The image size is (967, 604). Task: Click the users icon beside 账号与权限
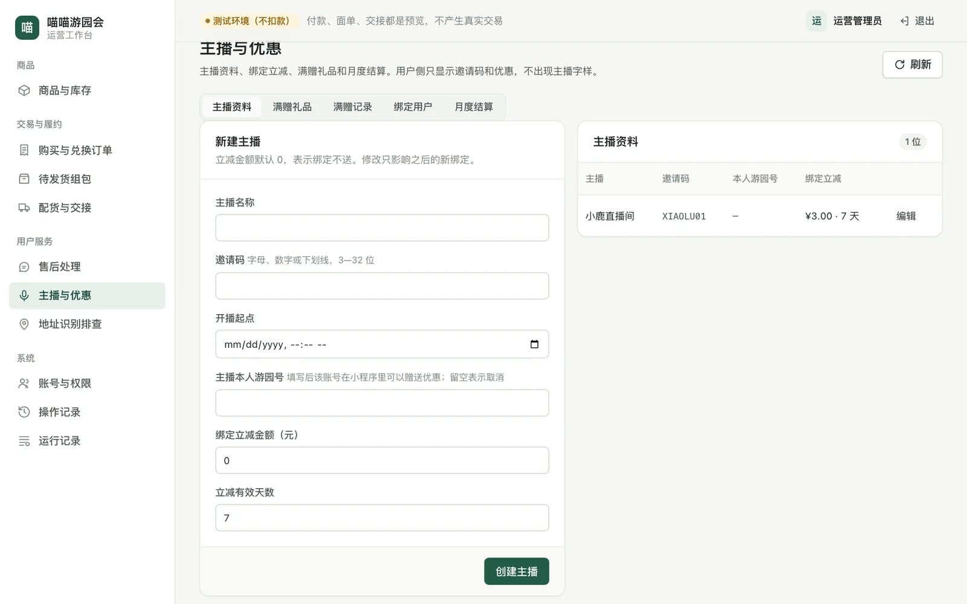tap(24, 384)
